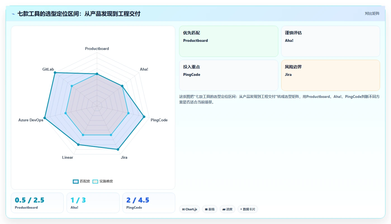Click the PingCode 匹配度 data point
This screenshot has height=224, width=391.
click(144, 117)
